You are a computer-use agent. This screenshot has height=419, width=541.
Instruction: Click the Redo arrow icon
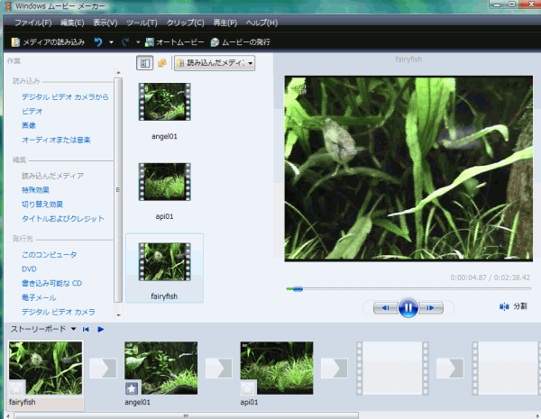124,42
